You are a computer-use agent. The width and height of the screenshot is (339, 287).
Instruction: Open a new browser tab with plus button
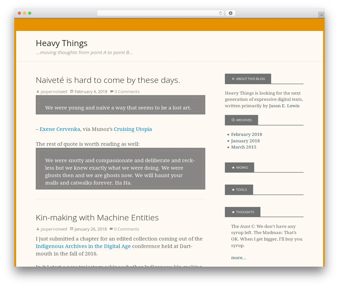(321, 15)
